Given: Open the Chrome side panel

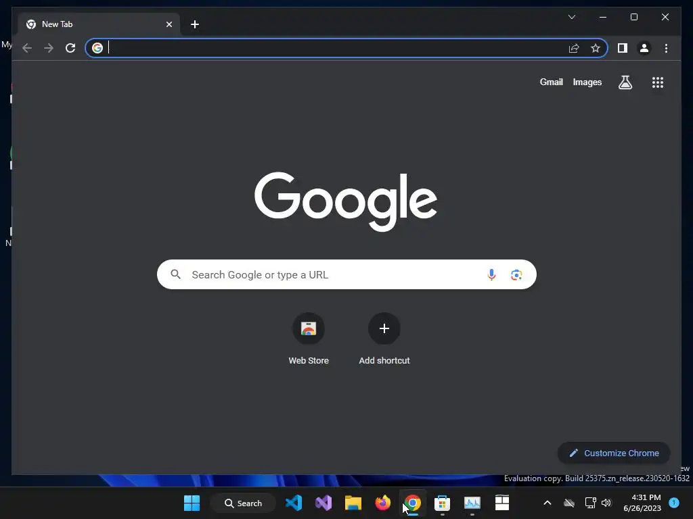Looking at the screenshot, I should click(x=623, y=48).
